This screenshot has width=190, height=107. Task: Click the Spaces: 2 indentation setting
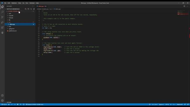pos(161,104)
